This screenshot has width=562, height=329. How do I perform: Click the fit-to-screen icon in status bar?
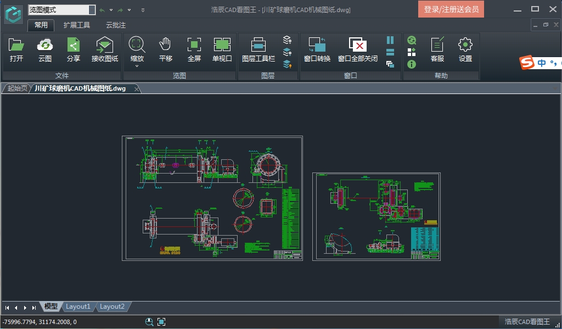(x=161, y=322)
